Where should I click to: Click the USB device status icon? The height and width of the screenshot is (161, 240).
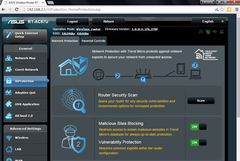coord(215,32)
